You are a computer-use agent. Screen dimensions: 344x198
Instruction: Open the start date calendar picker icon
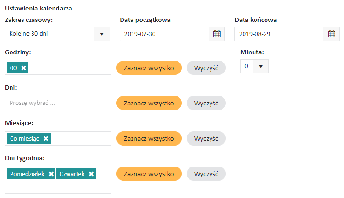(x=217, y=34)
